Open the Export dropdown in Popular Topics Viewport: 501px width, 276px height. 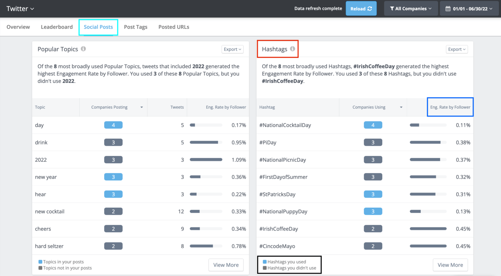(x=232, y=49)
